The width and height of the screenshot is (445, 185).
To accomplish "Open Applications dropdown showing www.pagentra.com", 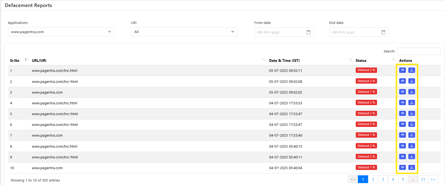I will point(61,32).
